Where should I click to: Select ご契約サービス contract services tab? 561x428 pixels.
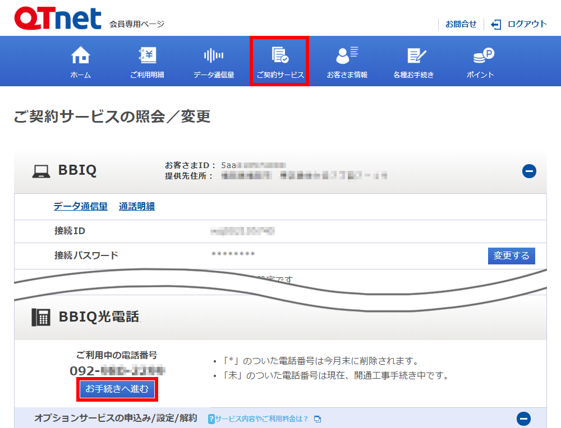pyautogui.click(x=279, y=61)
